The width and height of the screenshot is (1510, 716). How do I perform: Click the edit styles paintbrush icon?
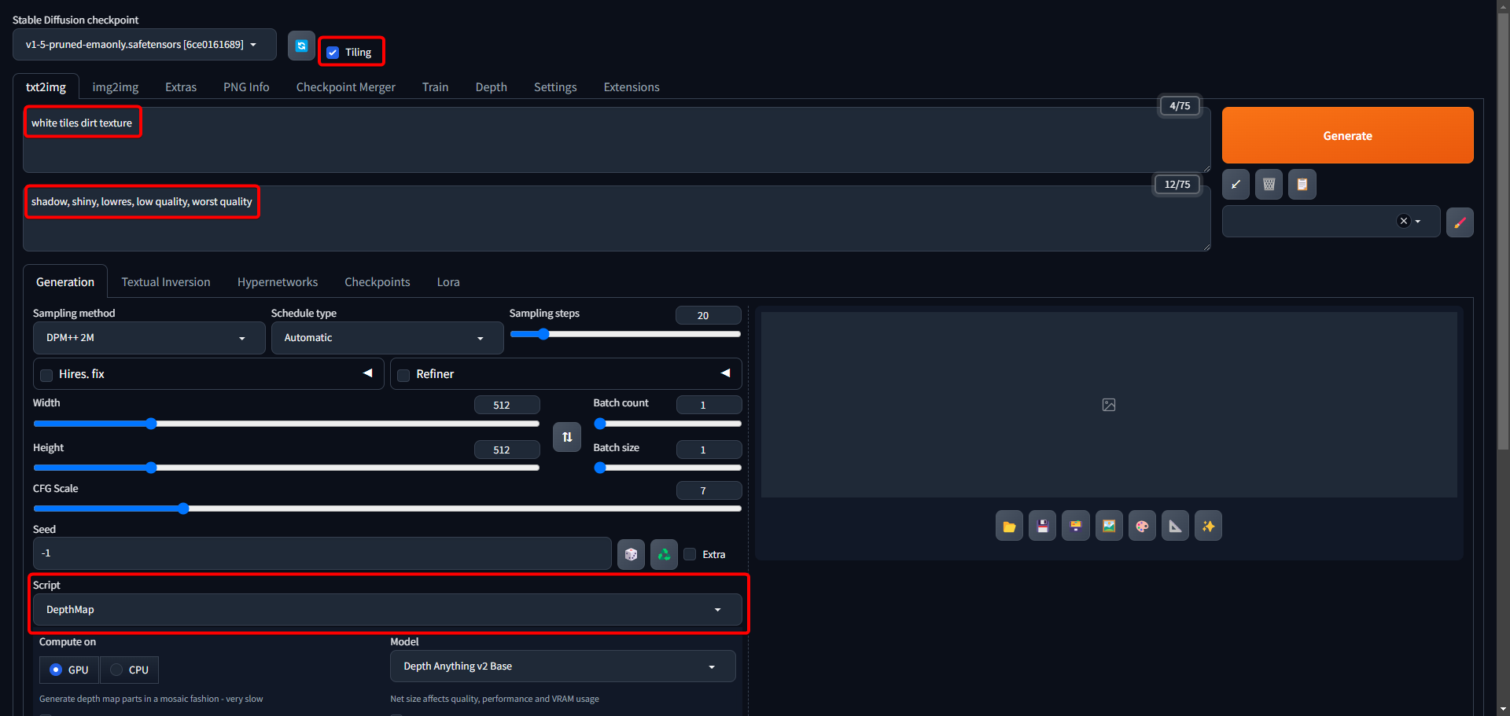tap(1460, 222)
